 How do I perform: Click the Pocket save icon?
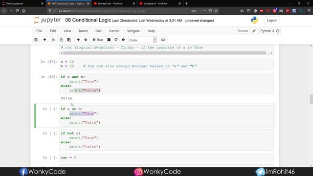210,11
